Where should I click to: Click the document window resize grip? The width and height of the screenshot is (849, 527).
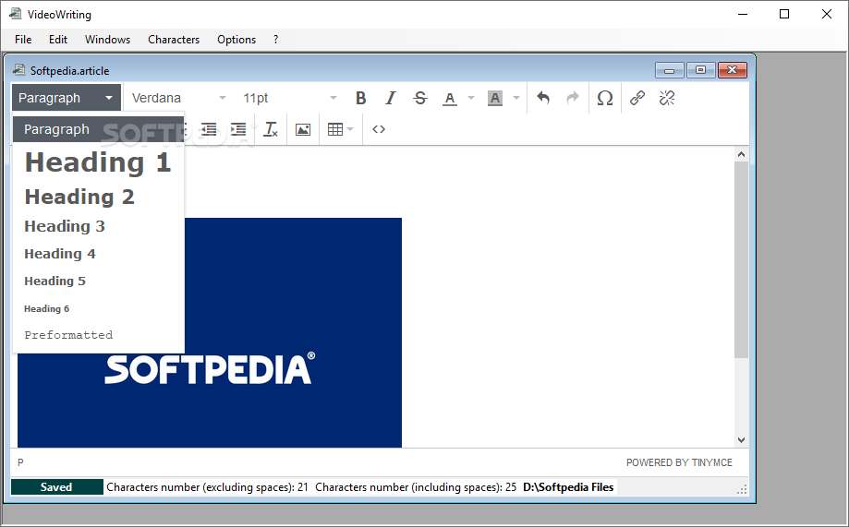(743, 489)
